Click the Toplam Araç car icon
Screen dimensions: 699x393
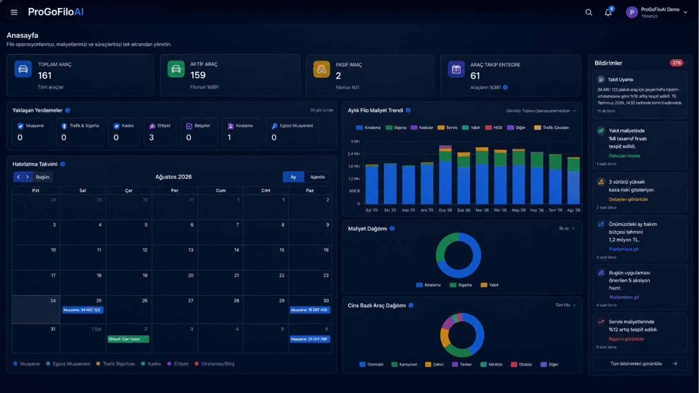(23, 69)
